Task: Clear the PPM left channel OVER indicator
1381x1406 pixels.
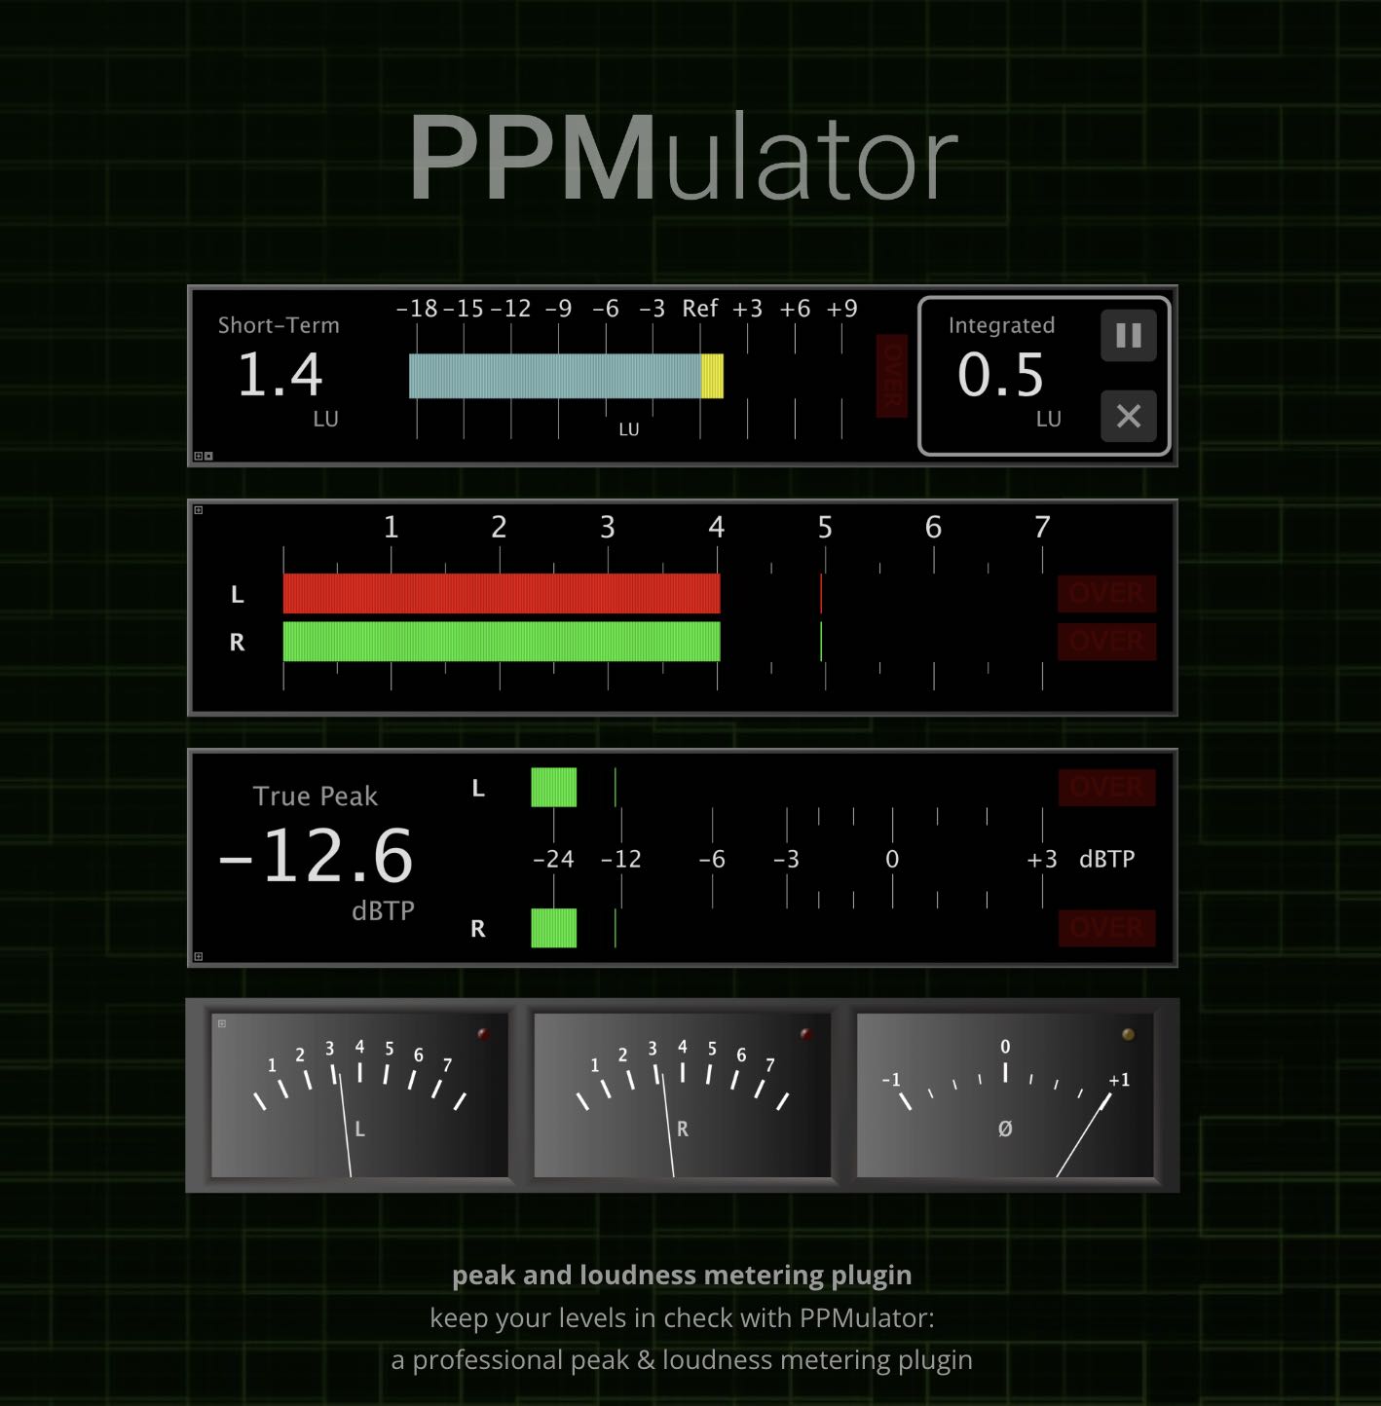Action: (x=1106, y=593)
